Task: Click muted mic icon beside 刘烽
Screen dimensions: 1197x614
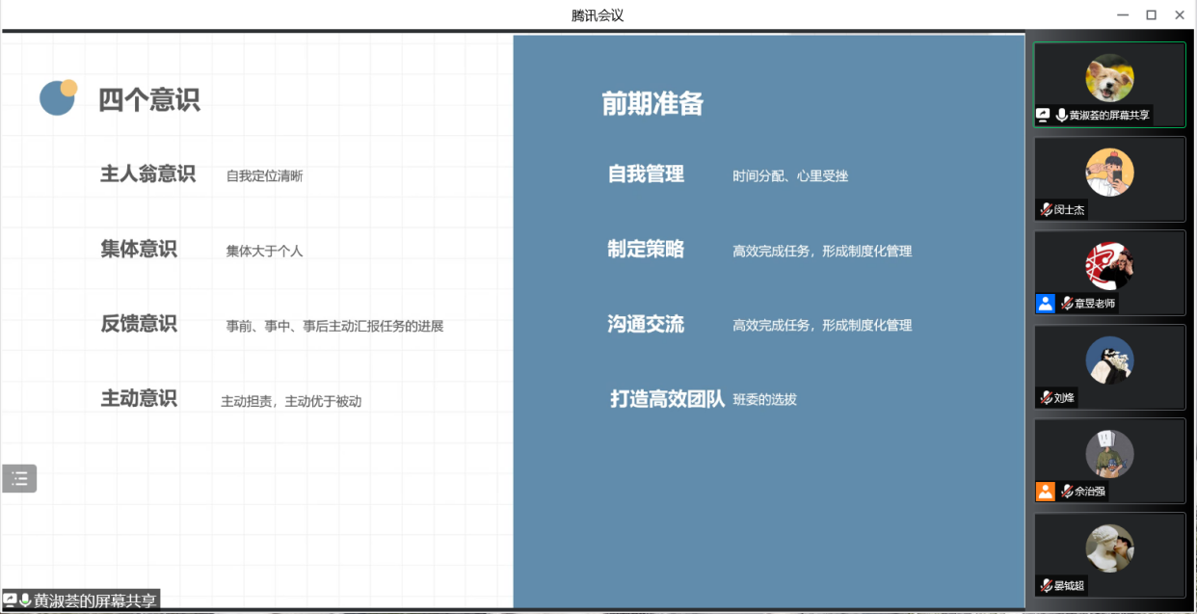Action: tap(1046, 397)
